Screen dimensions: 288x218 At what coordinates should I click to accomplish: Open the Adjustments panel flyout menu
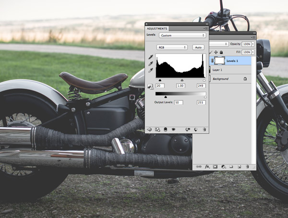click(205, 28)
